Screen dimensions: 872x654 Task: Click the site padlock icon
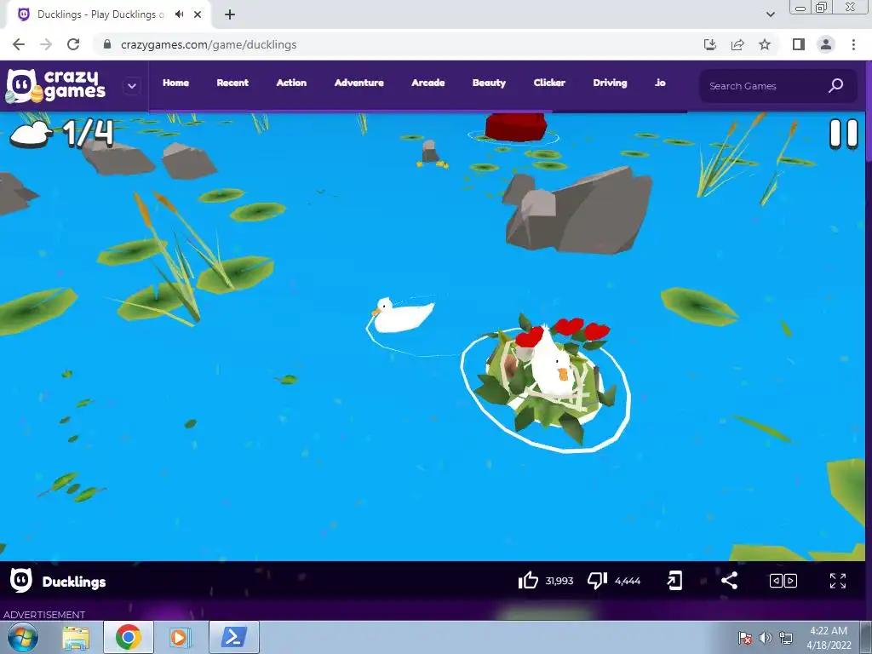[x=107, y=44]
